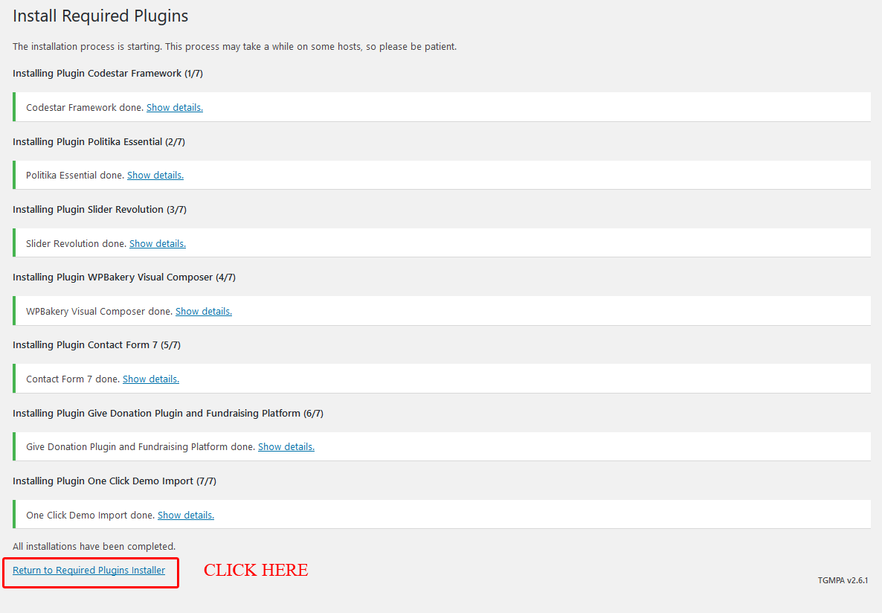Show details for Contact Form 7

[151, 379]
